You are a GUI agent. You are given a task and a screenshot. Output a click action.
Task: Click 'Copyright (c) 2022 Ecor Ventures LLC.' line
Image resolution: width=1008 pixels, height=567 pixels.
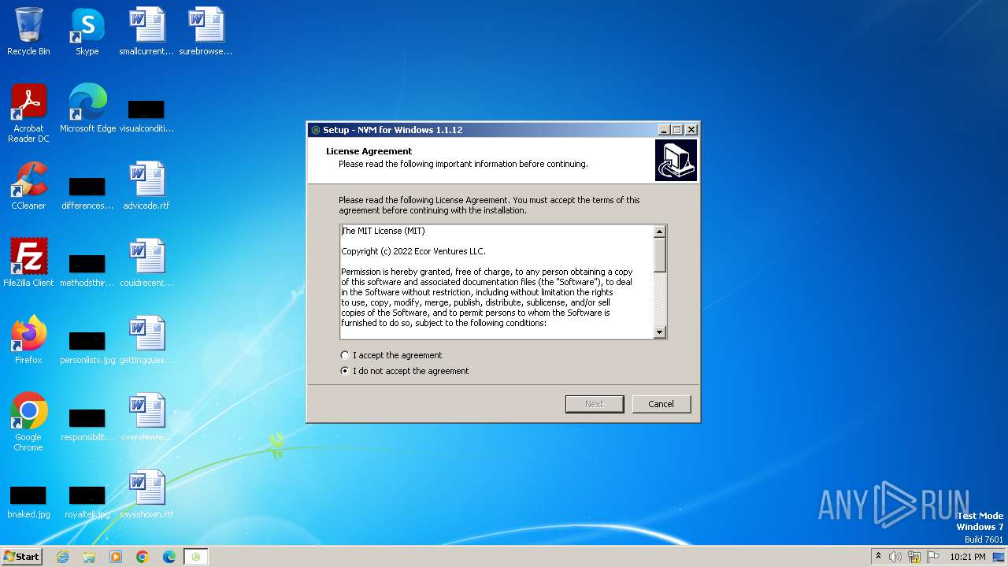tap(413, 251)
